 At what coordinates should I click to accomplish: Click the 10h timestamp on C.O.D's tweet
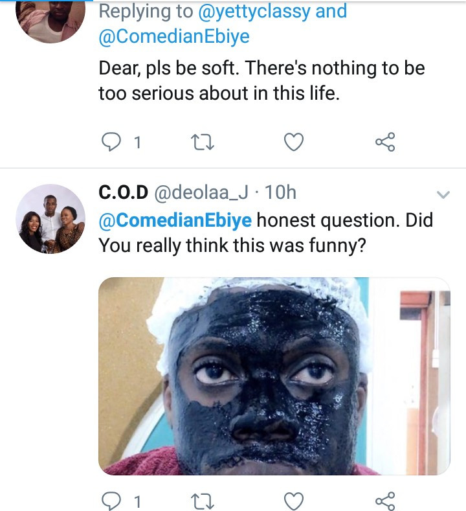tap(281, 192)
